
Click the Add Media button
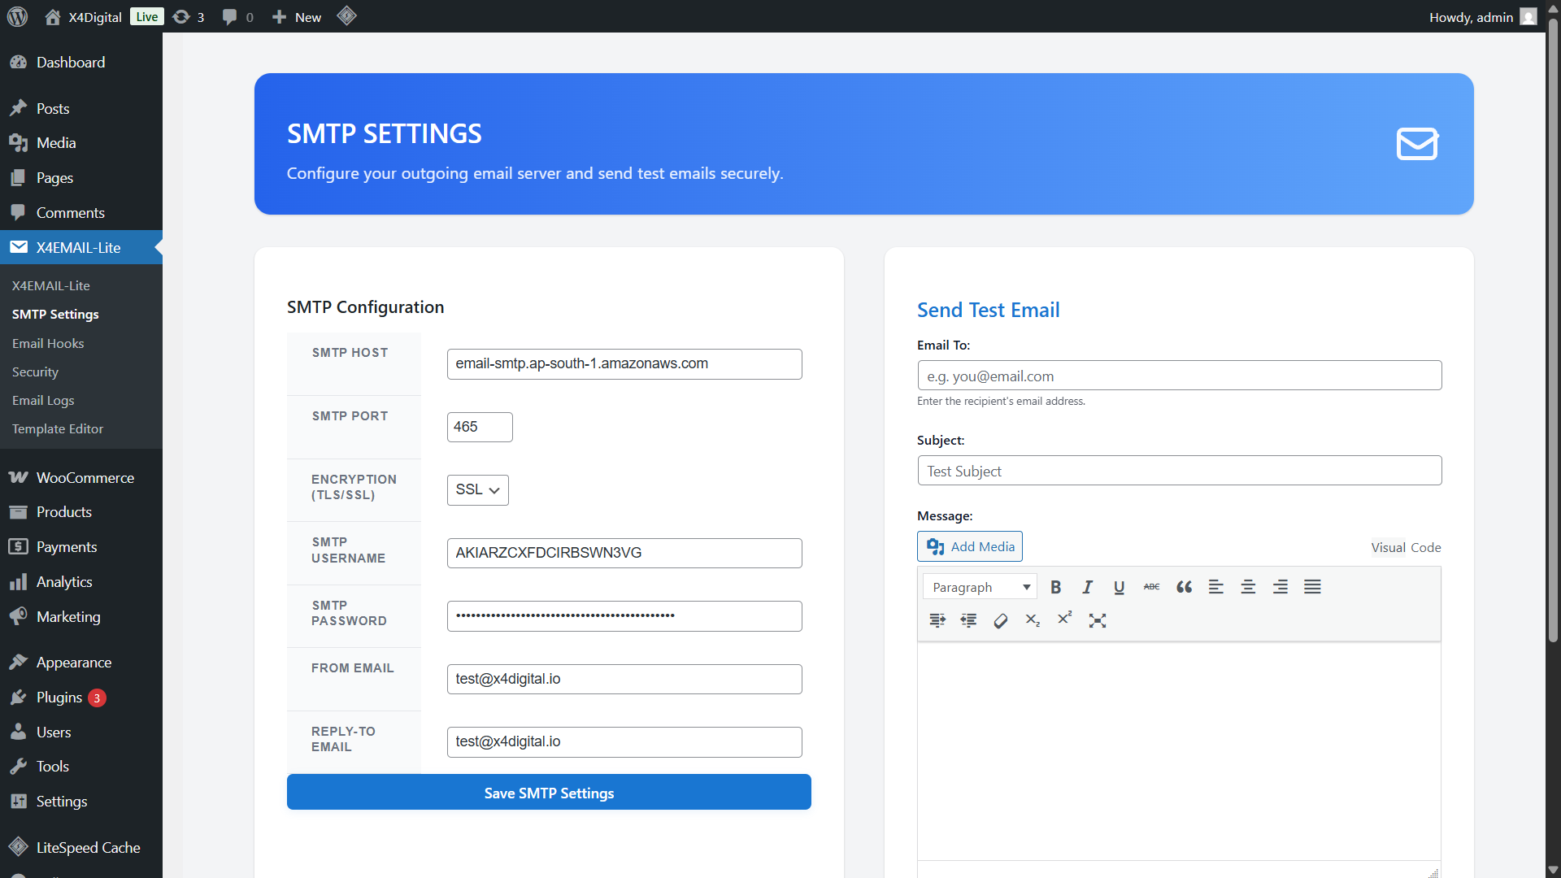[x=970, y=546]
